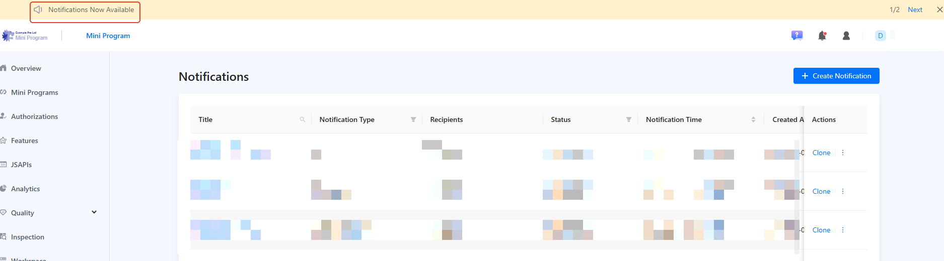Click the help chat question icon
944x261 pixels.
[x=796, y=36]
